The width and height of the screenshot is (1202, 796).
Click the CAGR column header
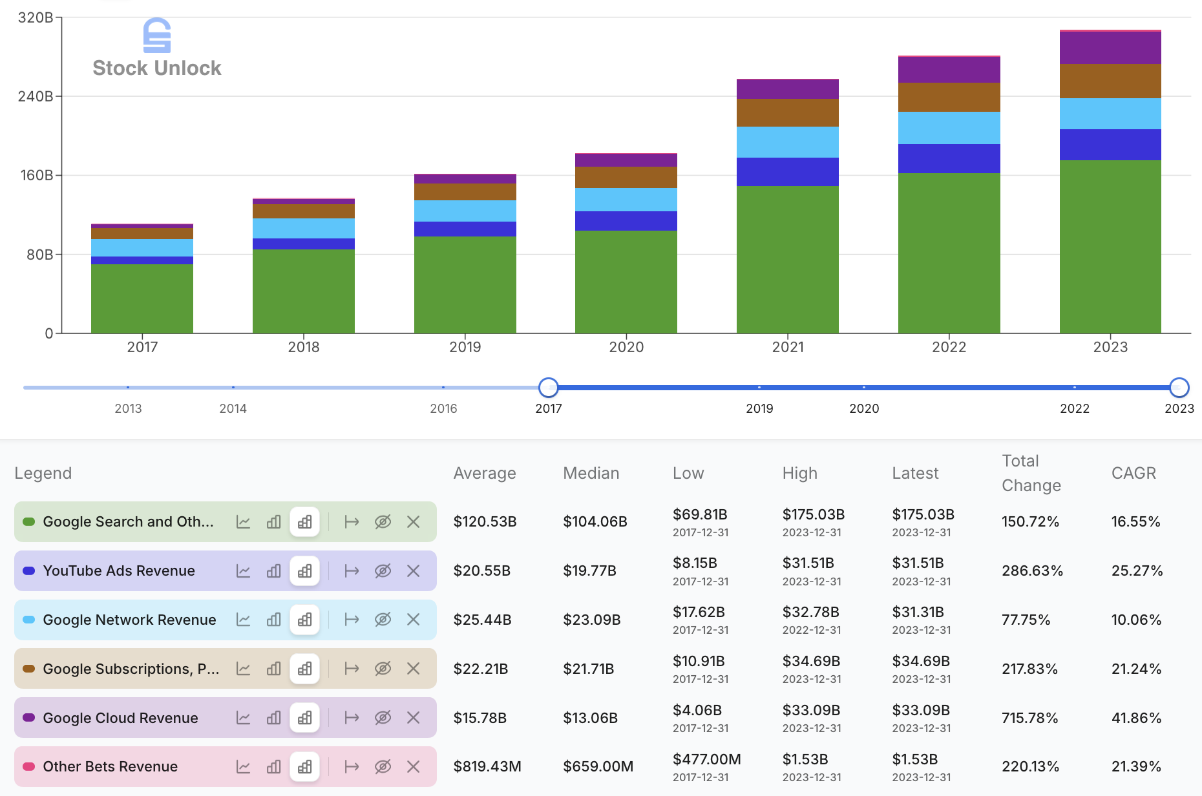pyautogui.click(x=1134, y=473)
